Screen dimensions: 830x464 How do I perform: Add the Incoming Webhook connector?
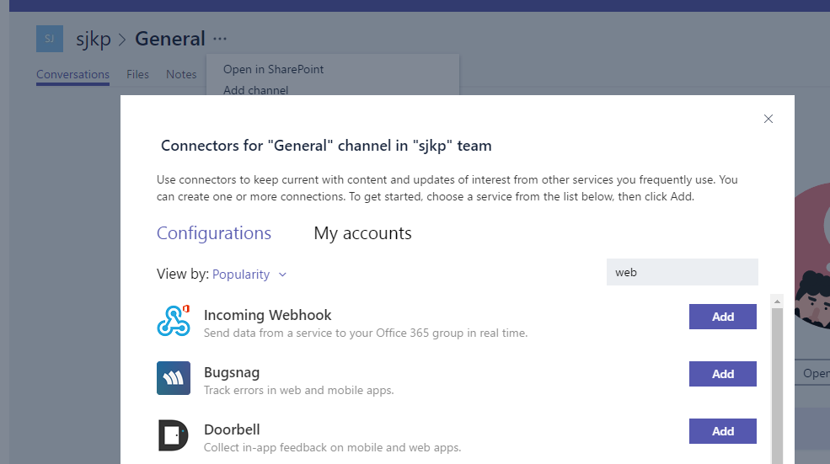click(x=722, y=317)
